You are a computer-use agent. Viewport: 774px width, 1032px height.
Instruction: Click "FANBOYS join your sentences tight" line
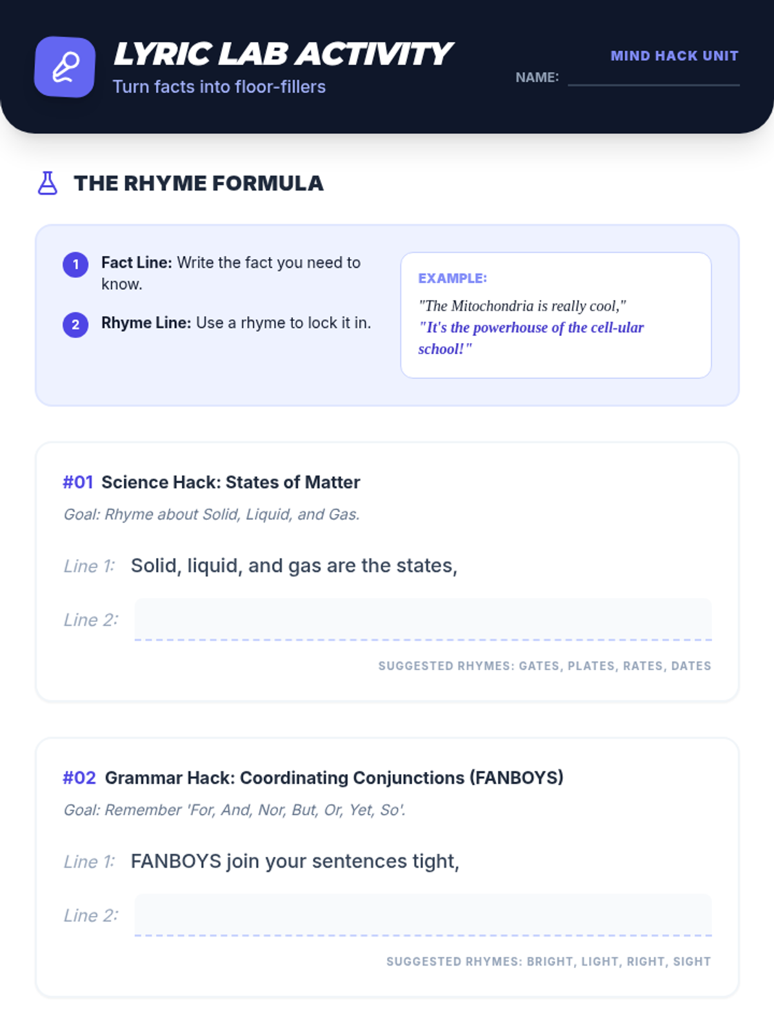[x=295, y=862]
